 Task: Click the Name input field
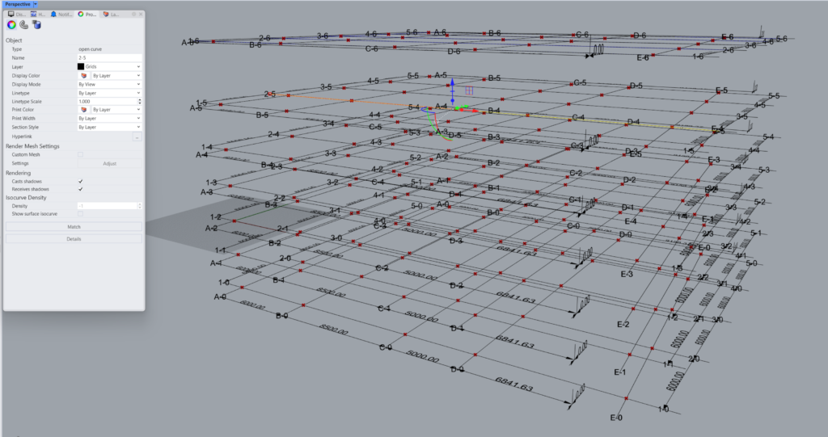(x=109, y=57)
